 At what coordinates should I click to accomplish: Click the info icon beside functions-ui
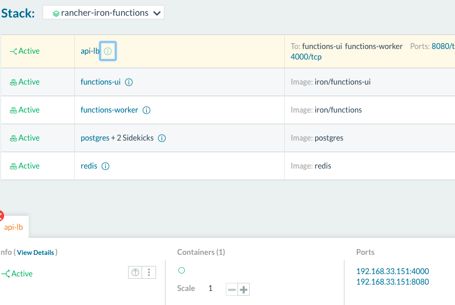pos(129,82)
